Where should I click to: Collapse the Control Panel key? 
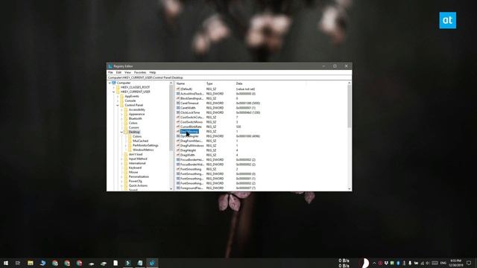(x=118, y=105)
